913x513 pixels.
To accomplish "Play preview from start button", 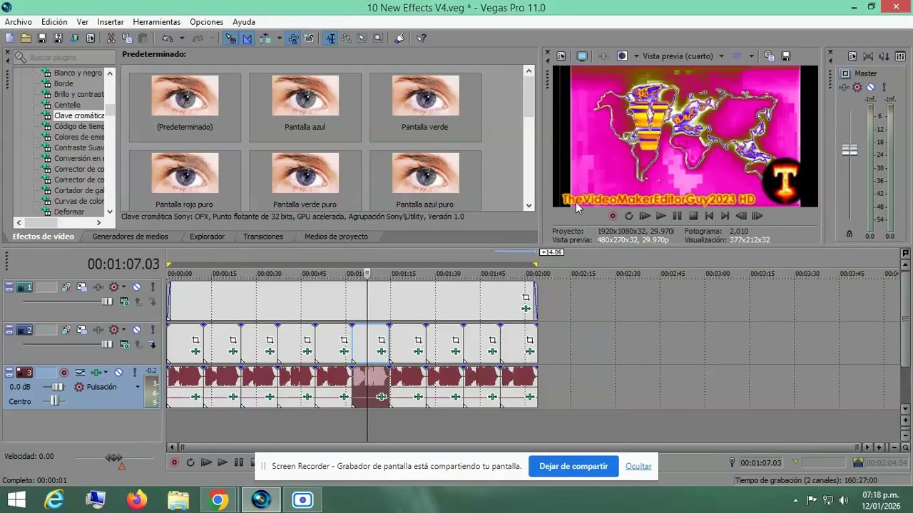I will point(644,216).
